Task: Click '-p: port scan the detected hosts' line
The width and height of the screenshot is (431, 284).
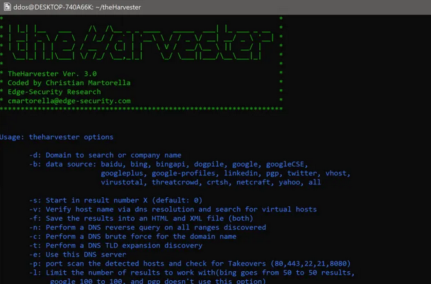Action: pyautogui.click(x=190, y=264)
